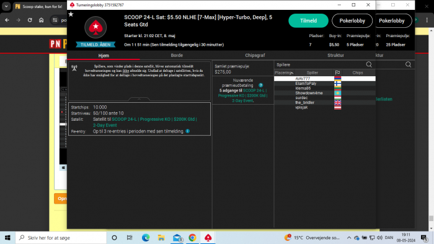Mark tournament favorite with star icon
The width and height of the screenshot is (434, 244).
tap(71, 14)
